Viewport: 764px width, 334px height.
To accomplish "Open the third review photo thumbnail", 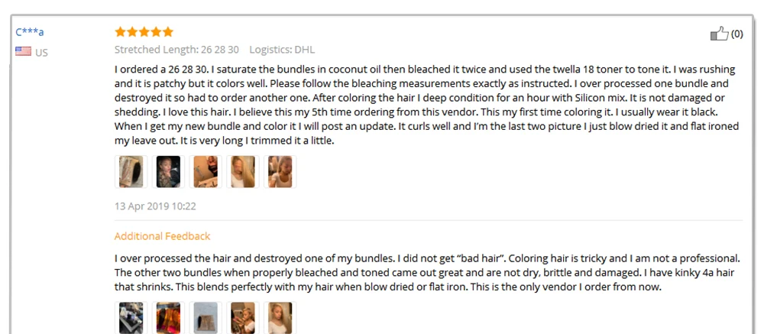I will click(206, 172).
